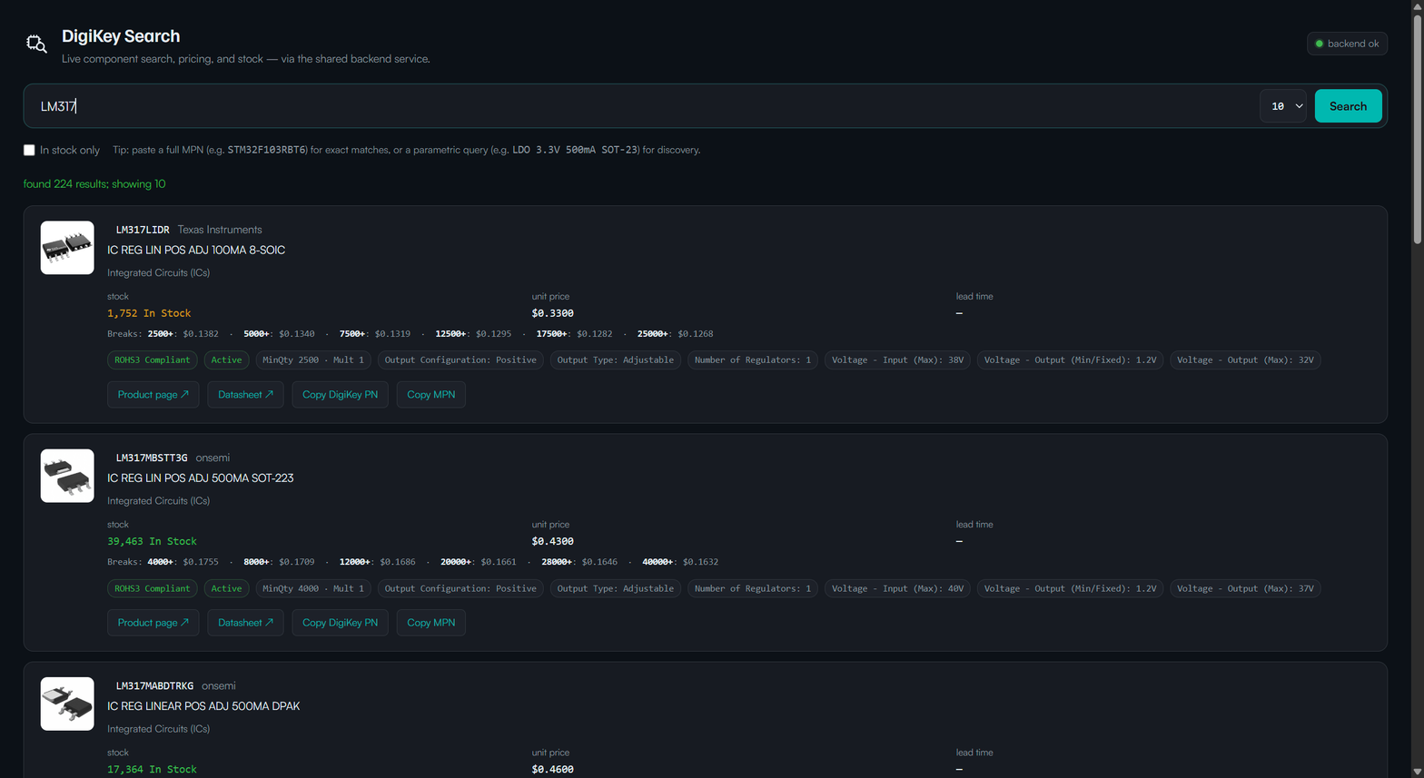Click description IC REG LIN POS ADJ 500MA SOT-223
Image resolution: width=1424 pixels, height=778 pixels.
[201, 478]
